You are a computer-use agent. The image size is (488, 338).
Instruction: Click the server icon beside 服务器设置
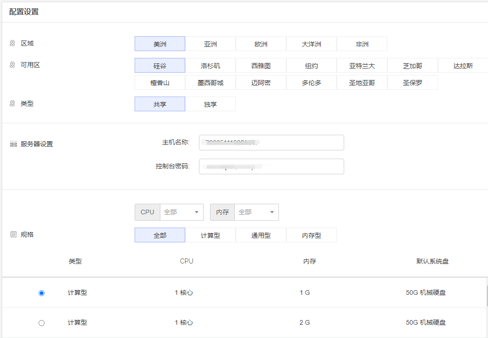point(13,144)
